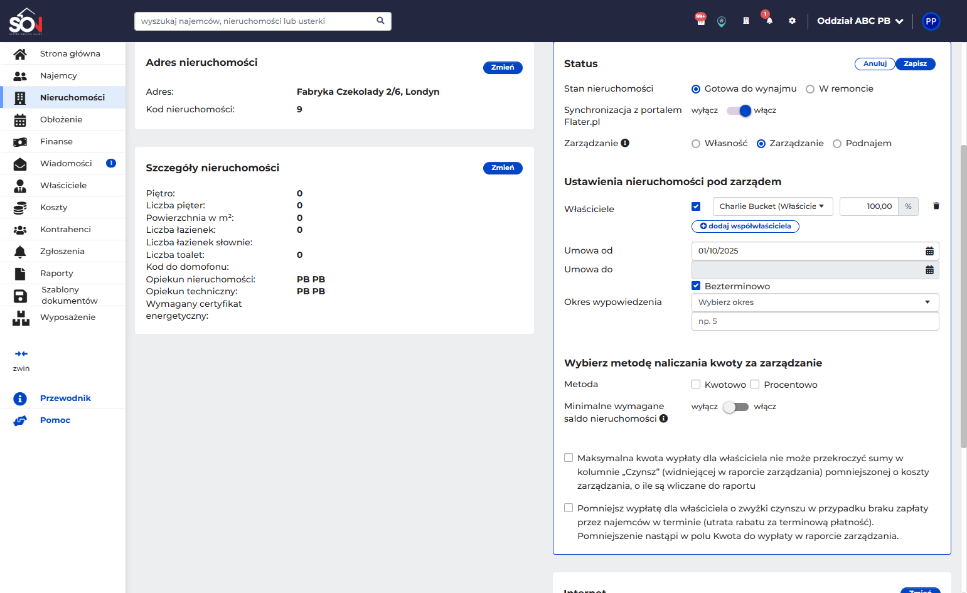967x593 pixels.
Task: Save the status with the Zapisz button
Action: pos(916,63)
